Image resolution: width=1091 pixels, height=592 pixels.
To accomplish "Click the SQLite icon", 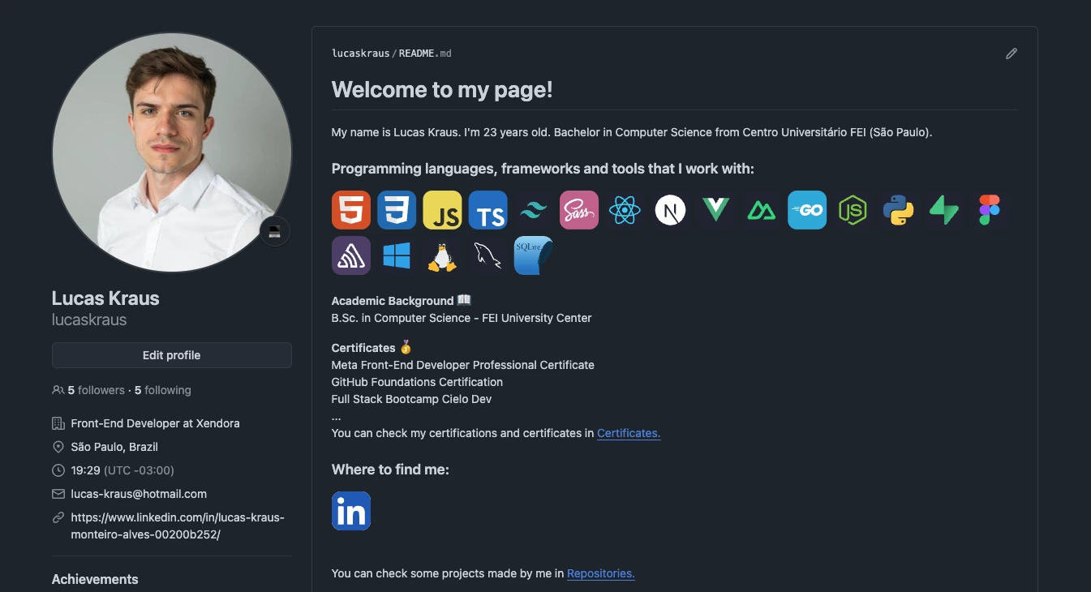I will coord(532,255).
